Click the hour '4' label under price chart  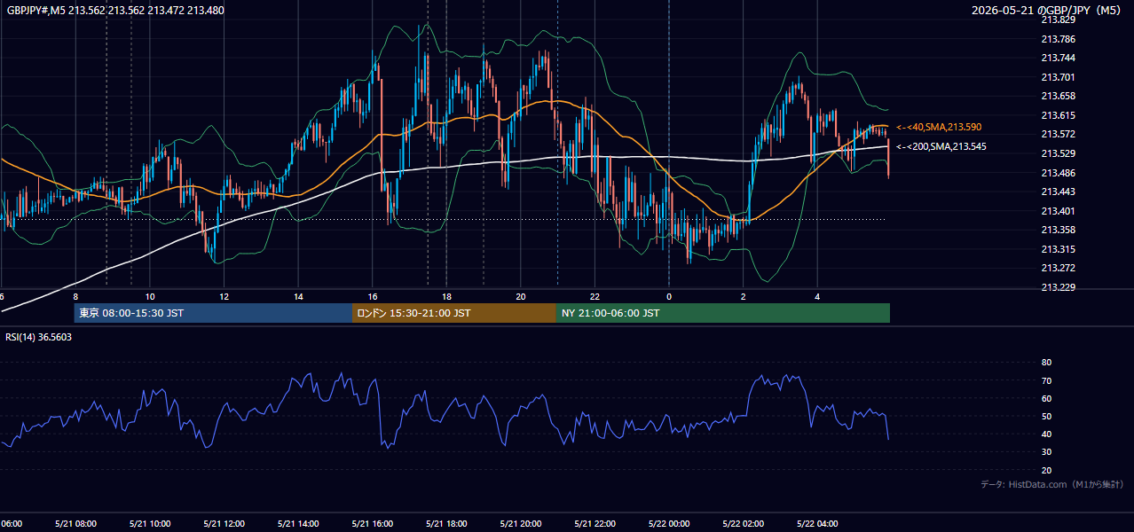tap(817, 296)
